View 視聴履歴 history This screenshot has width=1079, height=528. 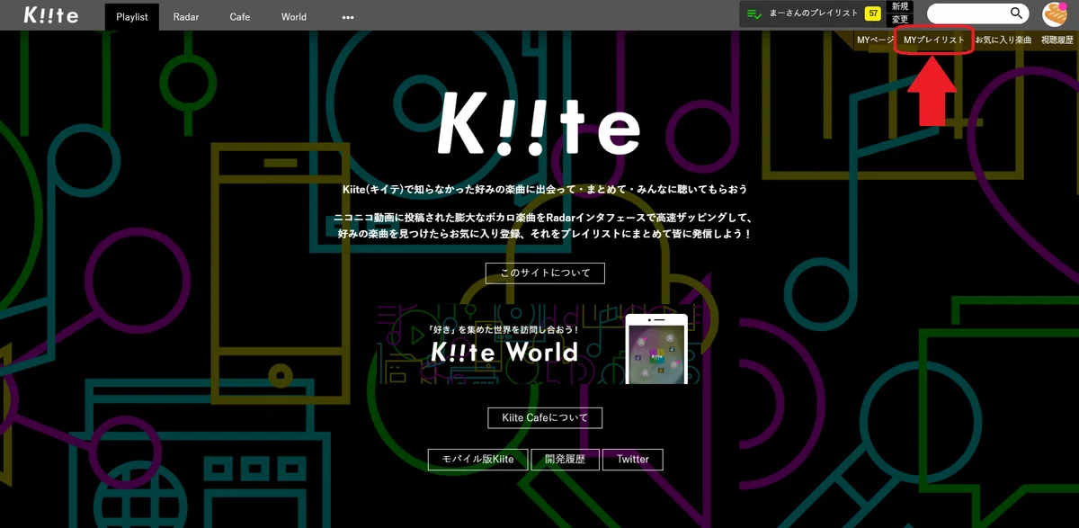tap(1057, 40)
